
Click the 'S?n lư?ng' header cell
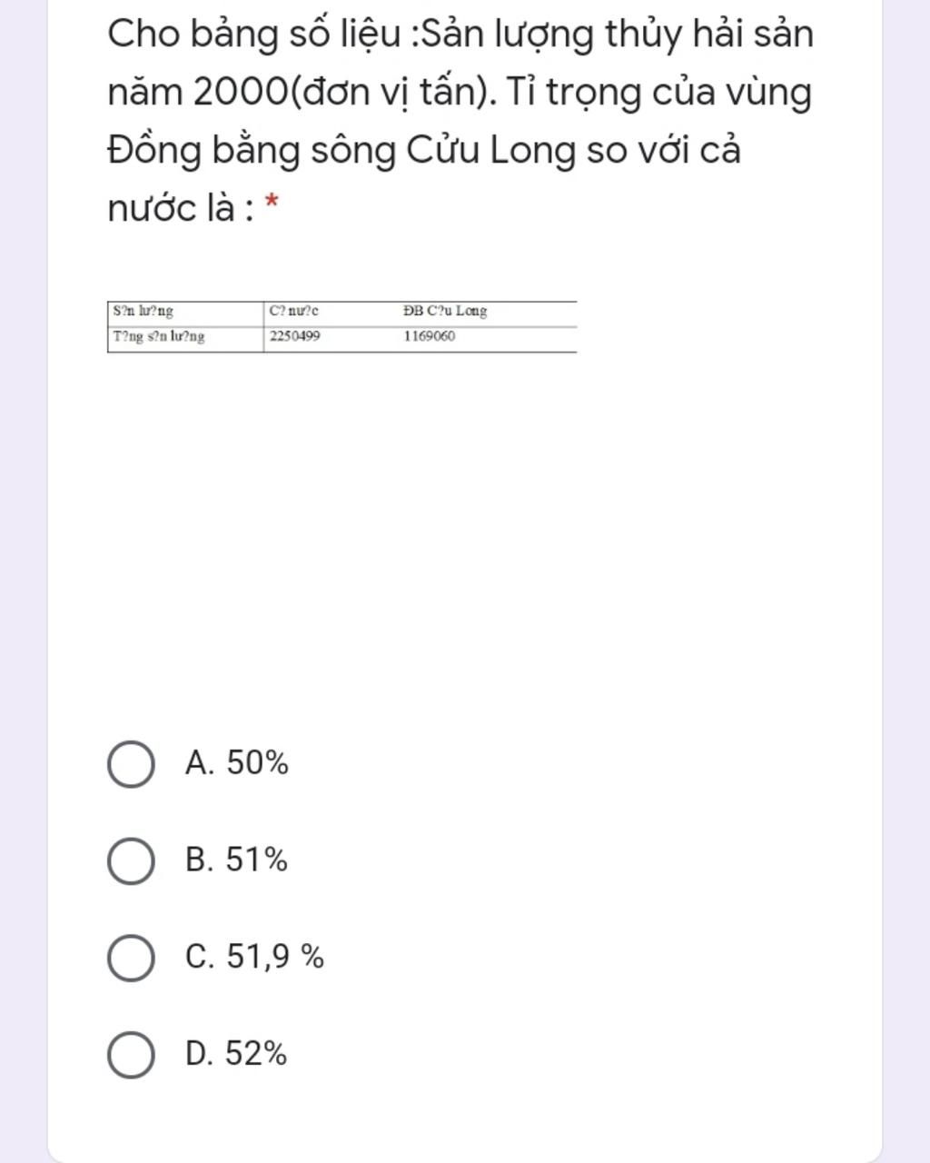point(143,311)
